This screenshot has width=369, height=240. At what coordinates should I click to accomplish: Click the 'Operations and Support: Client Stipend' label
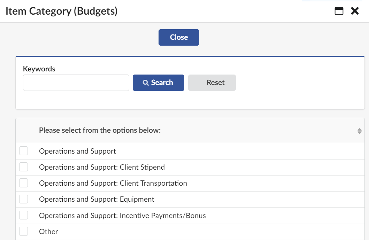[102, 167]
